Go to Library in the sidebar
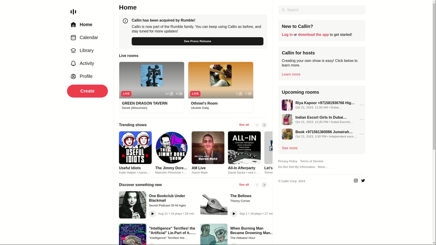Image resolution: width=436 pixels, height=245 pixels. click(82, 50)
